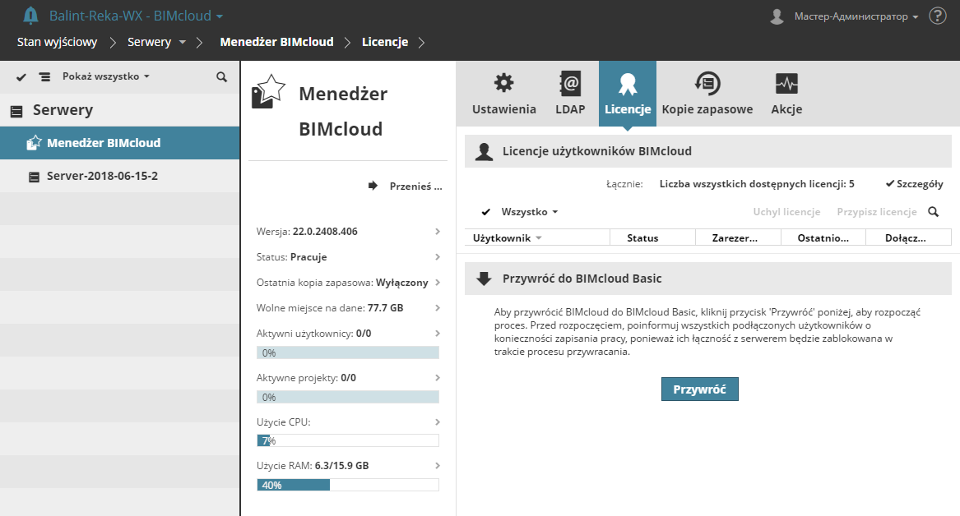960x516 pixels.
Task: Open the Pokaż wszystko filter dropdown
Action: click(x=105, y=76)
